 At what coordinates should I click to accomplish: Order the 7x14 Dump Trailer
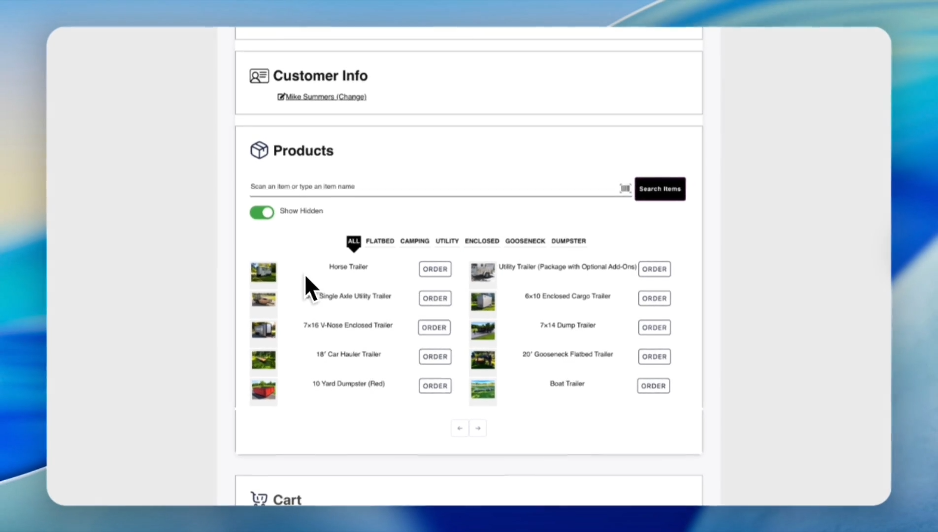tap(654, 328)
